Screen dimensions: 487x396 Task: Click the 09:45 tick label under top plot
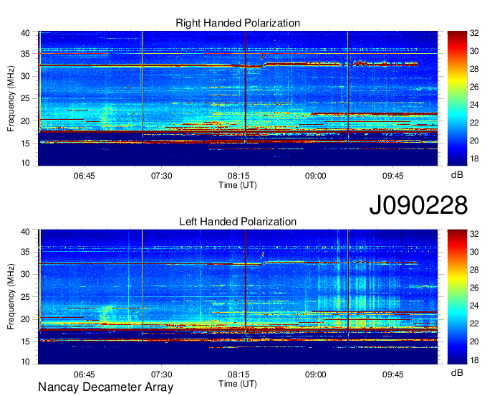coord(393,176)
